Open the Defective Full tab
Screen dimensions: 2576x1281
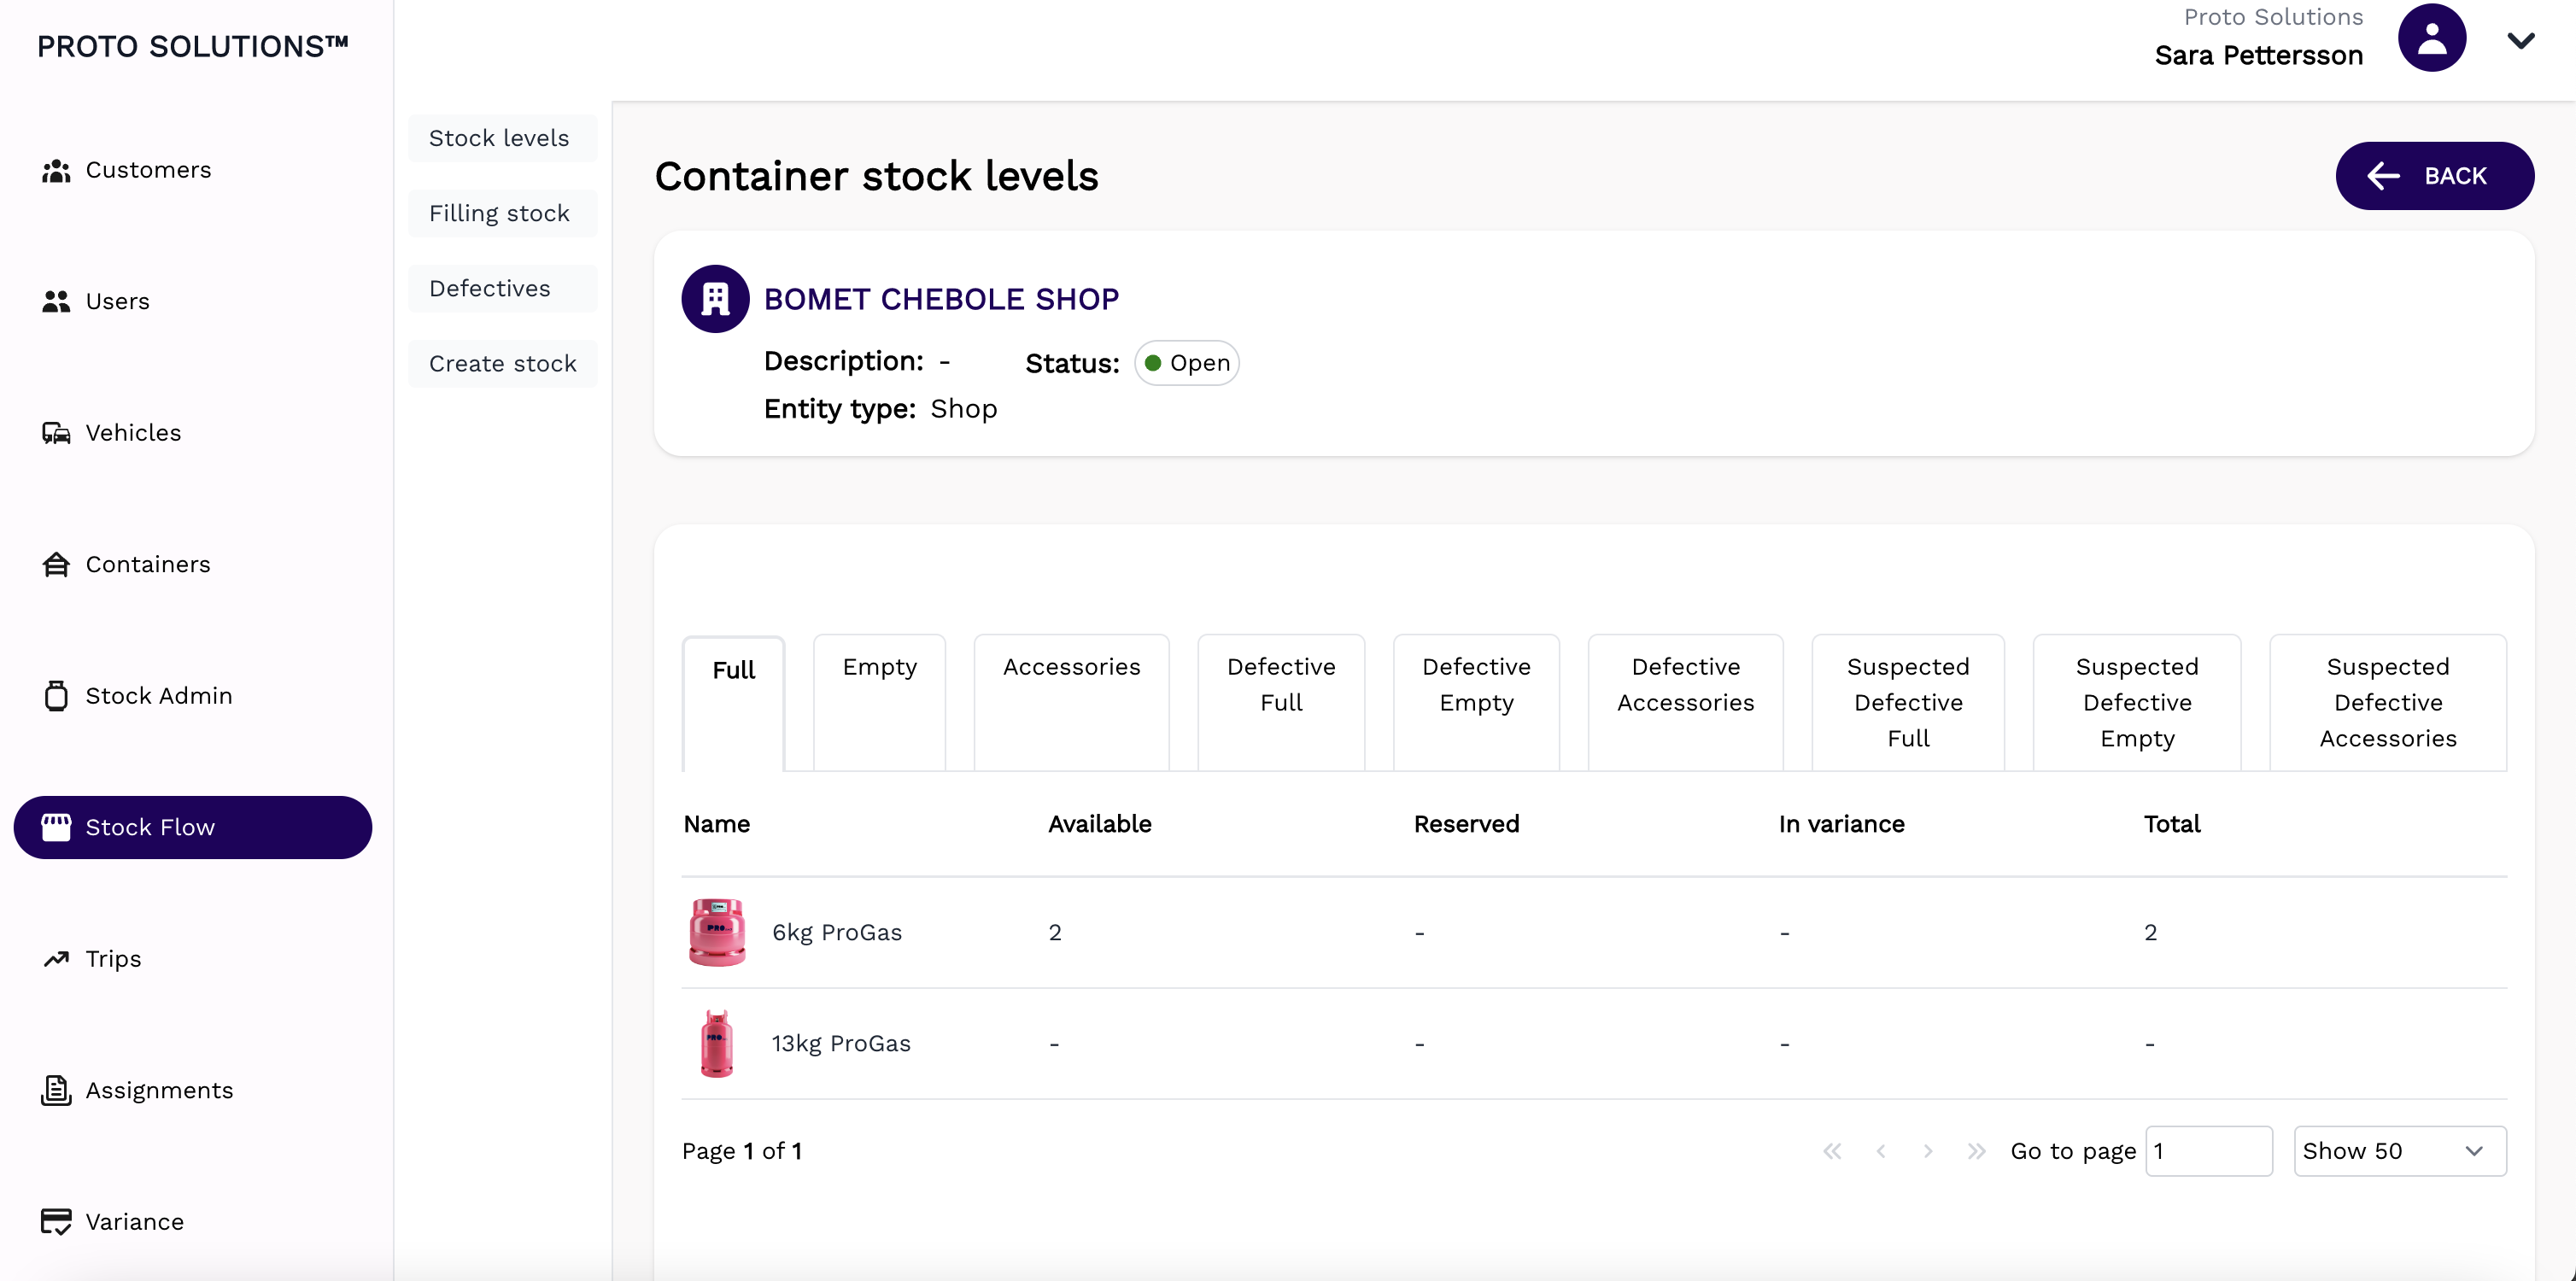(1281, 702)
